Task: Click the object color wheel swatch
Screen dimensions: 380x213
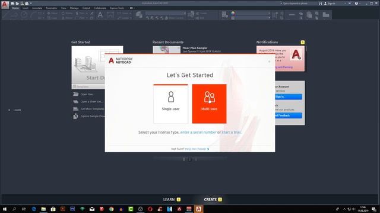Action: coord(233,13)
